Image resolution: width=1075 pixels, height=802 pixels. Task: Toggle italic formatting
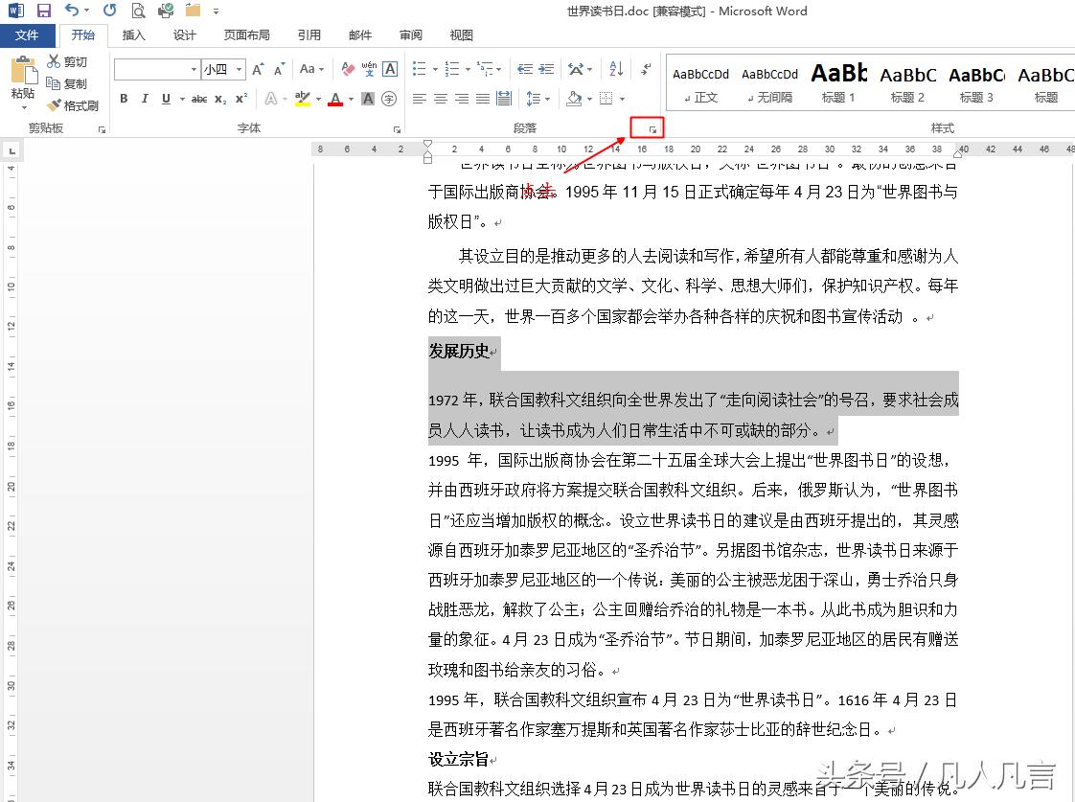click(145, 99)
